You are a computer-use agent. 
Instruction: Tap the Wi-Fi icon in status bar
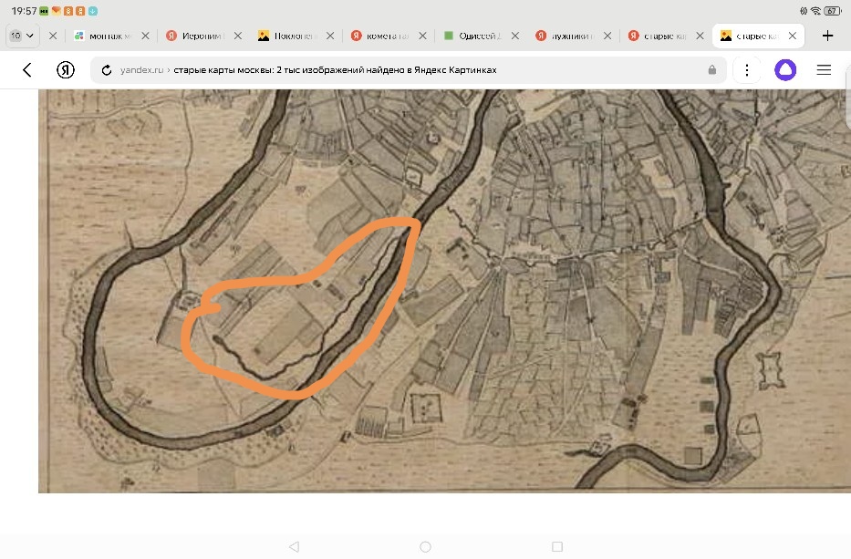(x=815, y=11)
